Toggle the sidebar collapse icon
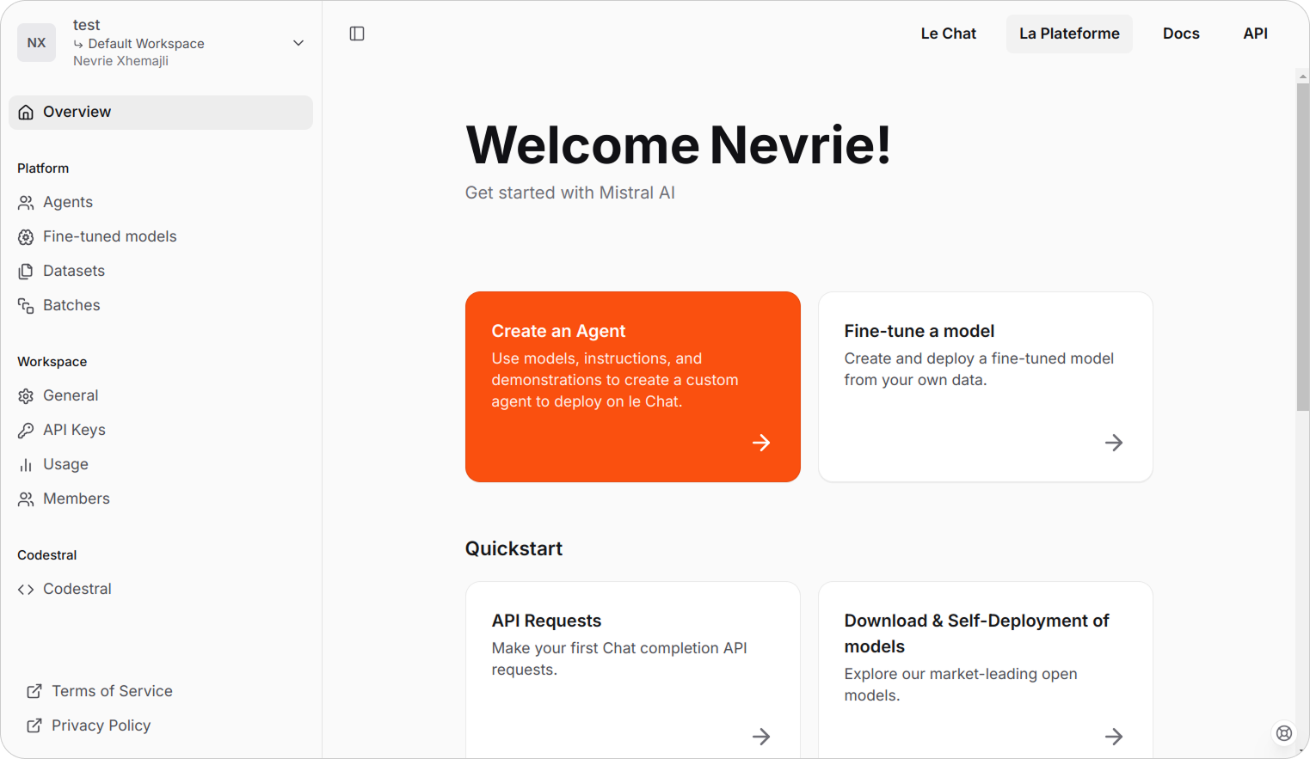 pos(357,34)
